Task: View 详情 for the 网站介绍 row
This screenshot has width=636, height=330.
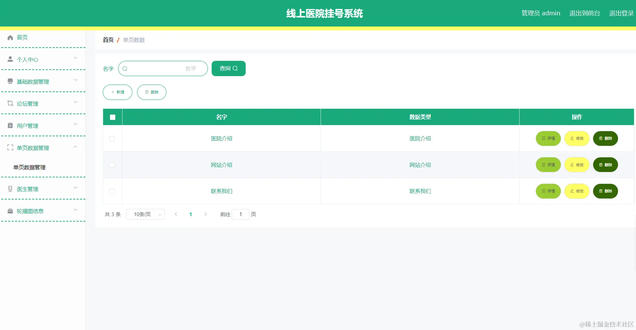Action: (548, 165)
